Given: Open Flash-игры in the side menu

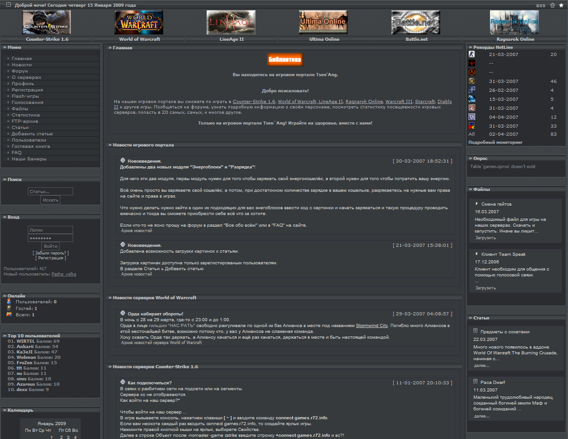Looking at the screenshot, I should pos(25,96).
